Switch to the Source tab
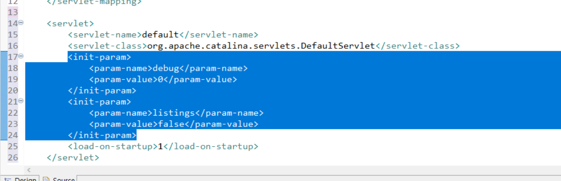The height and width of the screenshot is (181, 561). 58,179
